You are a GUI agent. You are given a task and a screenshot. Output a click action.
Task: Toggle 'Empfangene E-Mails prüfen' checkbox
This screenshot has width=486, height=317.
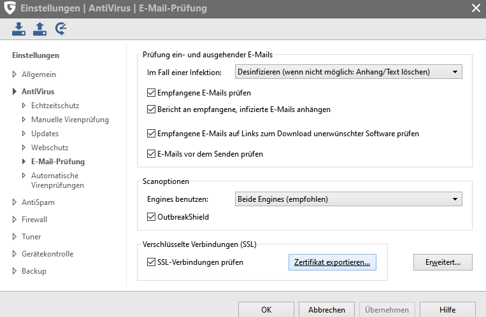151,93
